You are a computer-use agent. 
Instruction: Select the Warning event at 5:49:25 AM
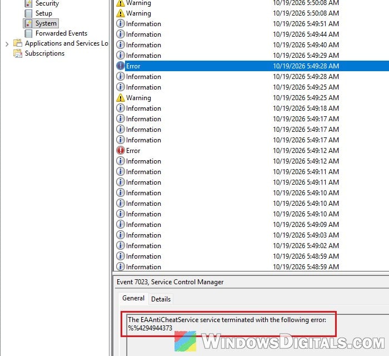click(x=252, y=98)
